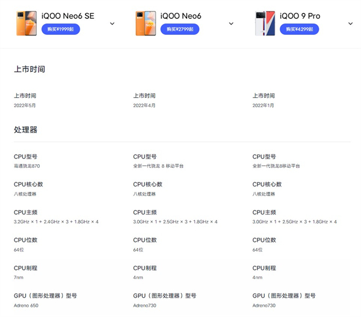Select the iQOO Neo6 SE phone thumbnail

point(26,23)
